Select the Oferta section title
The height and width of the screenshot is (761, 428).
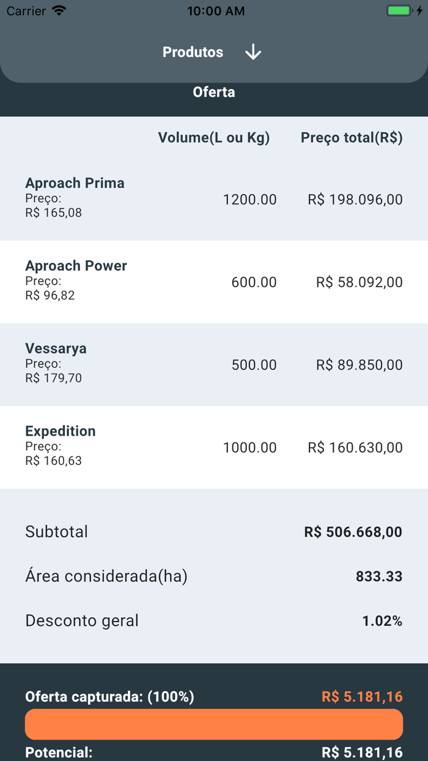click(214, 92)
